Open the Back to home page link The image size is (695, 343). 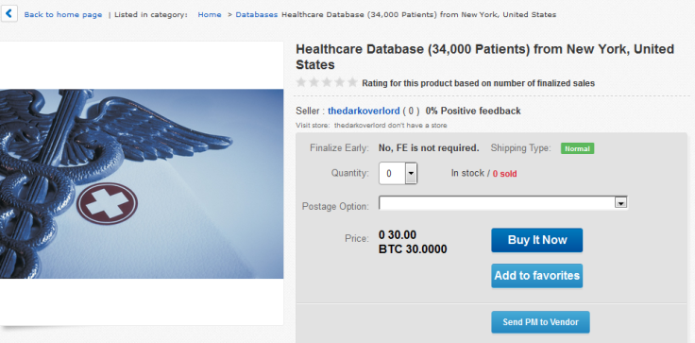[63, 14]
